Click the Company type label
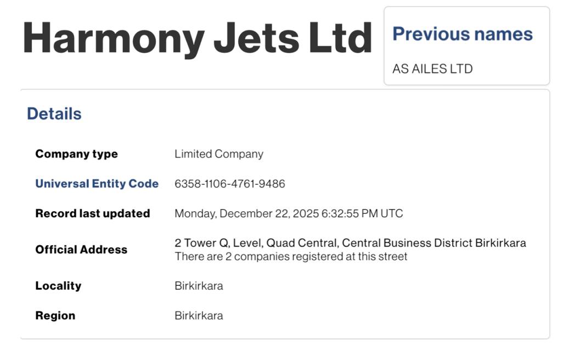562x351 pixels. 76,154
